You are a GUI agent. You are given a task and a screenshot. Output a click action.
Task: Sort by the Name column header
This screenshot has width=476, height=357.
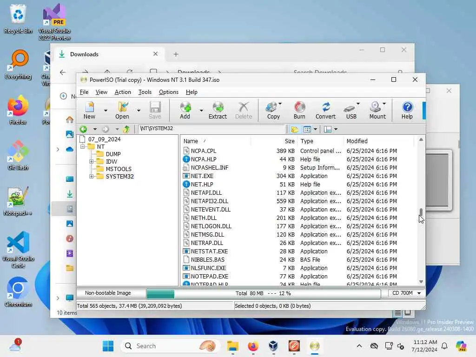click(x=216, y=141)
